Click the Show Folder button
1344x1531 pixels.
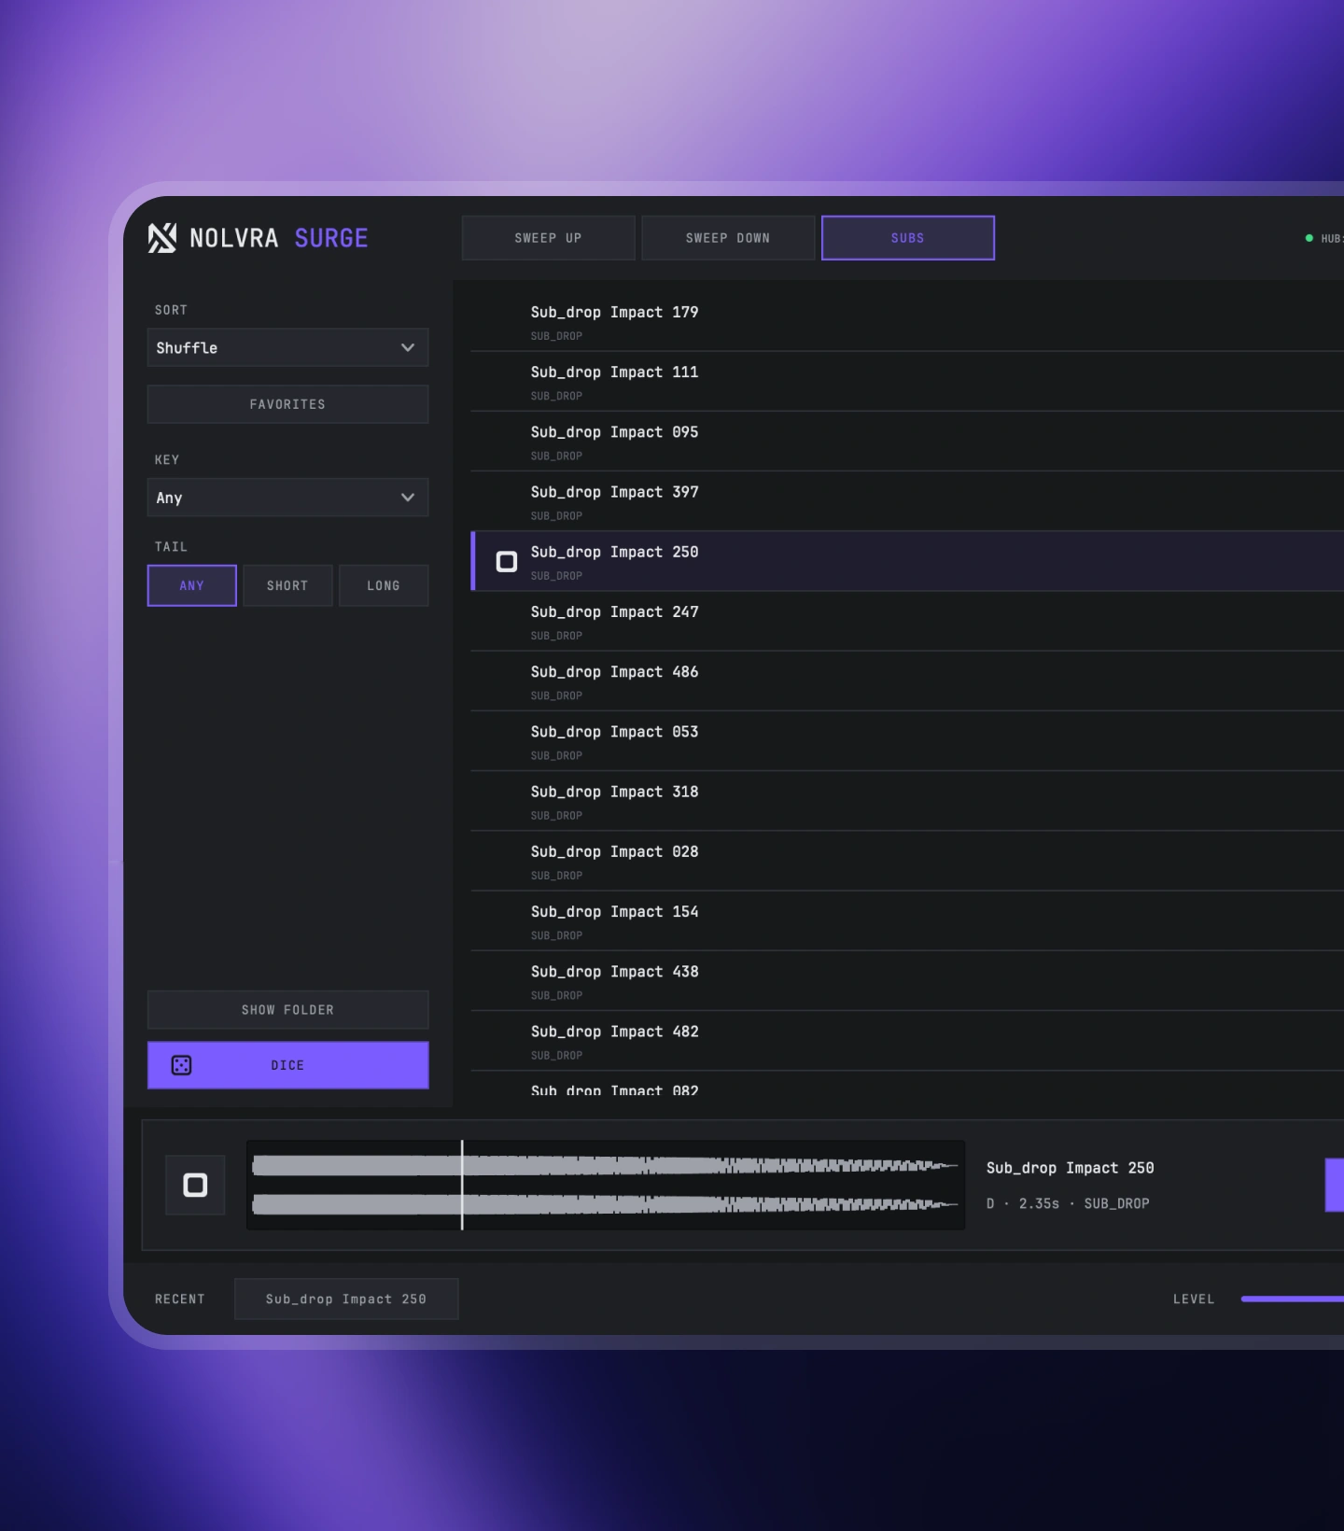(287, 1010)
